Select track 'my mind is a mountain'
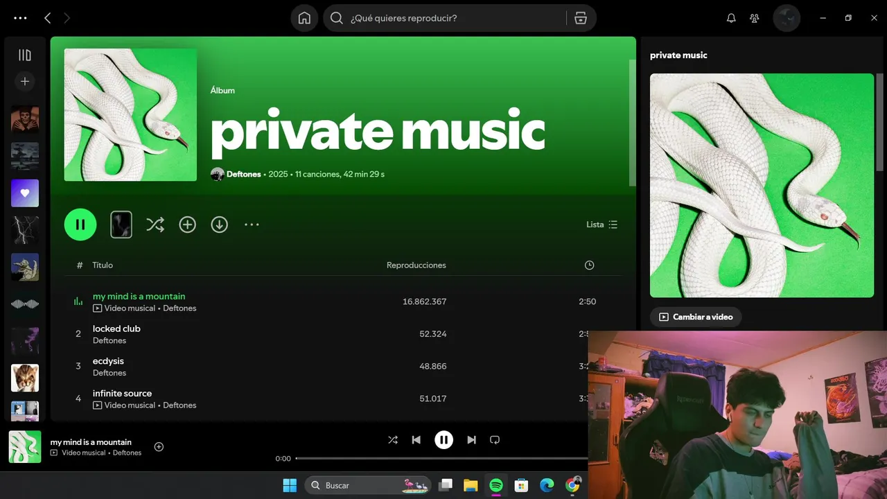 coord(139,296)
